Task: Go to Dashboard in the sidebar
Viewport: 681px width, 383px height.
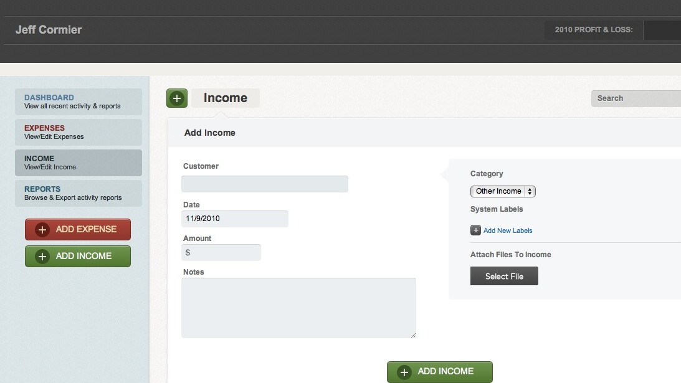Action: (79, 102)
